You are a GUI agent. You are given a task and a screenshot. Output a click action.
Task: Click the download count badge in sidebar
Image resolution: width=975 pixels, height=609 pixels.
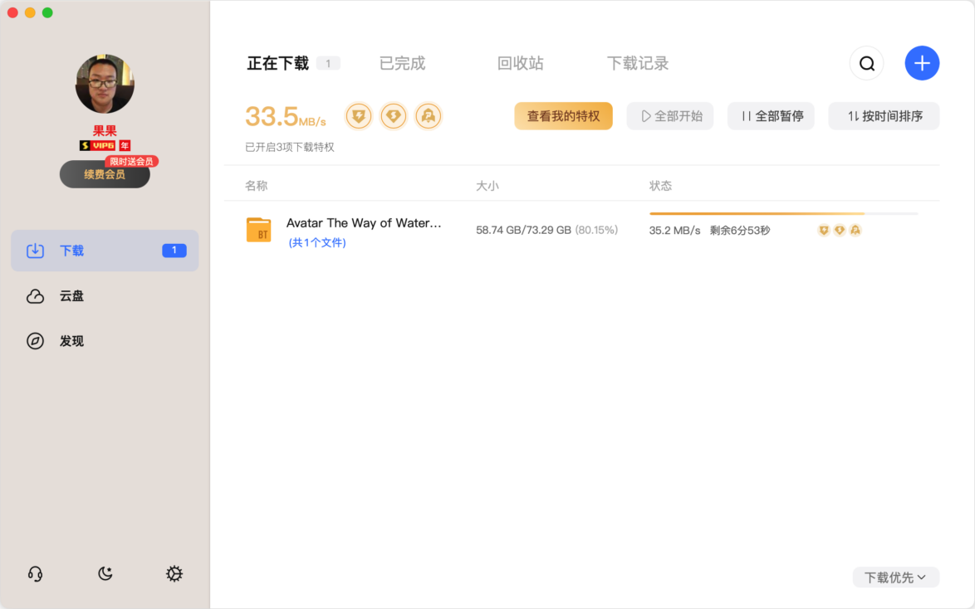tap(174, 251)
